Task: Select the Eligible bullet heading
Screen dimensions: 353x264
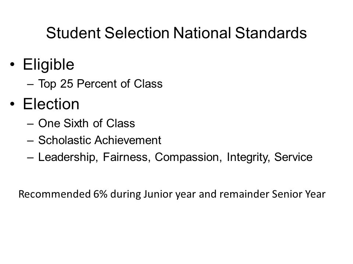Action: (x=49, y=65)
